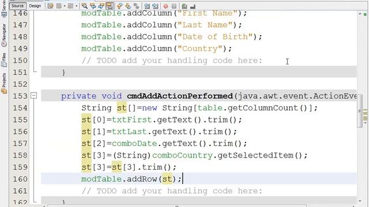Click the "Date of Birth" string
369x207 pixels.
pos(215,37)
